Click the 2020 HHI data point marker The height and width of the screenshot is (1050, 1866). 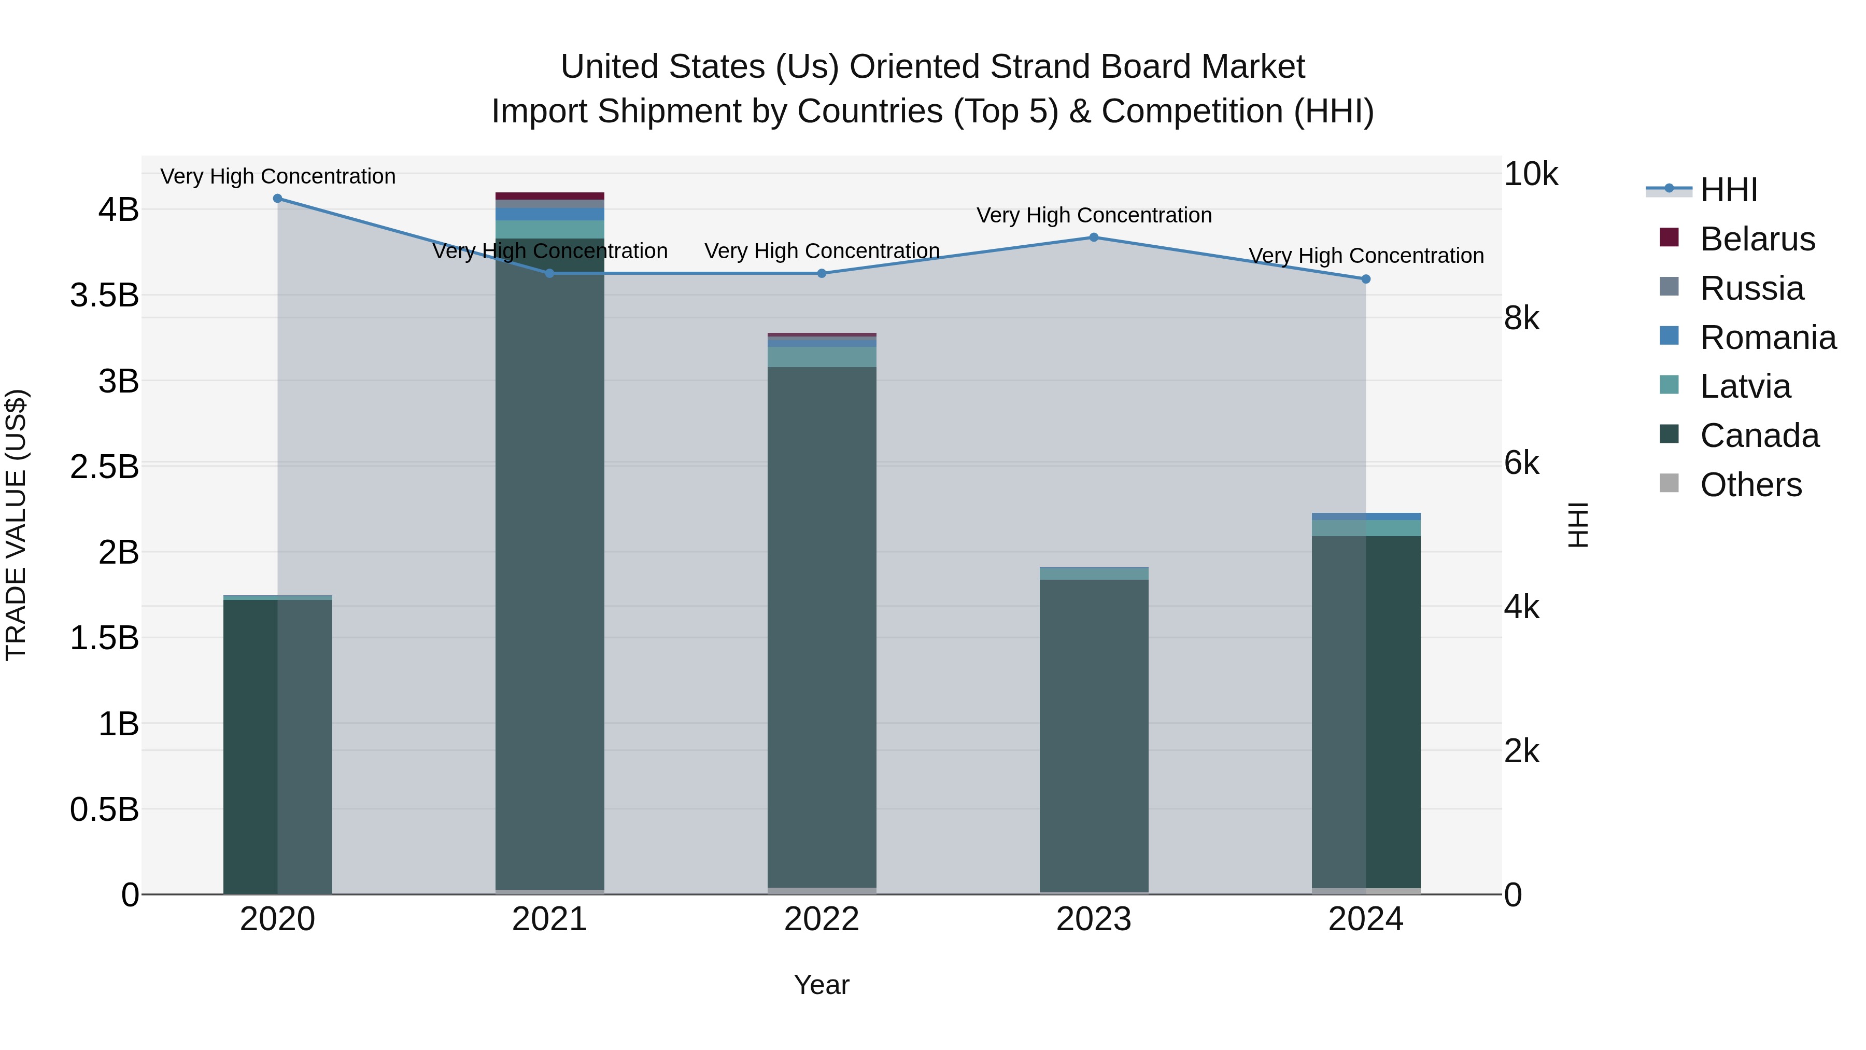tap(277, 199)
